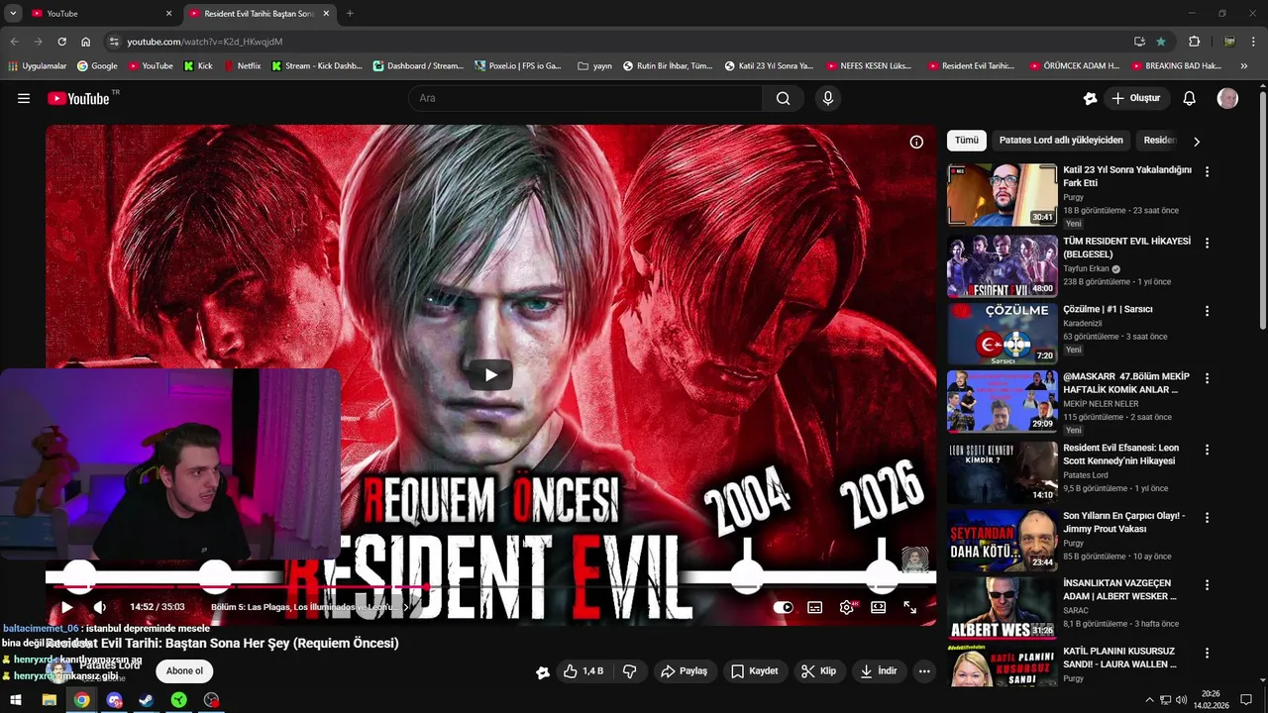
Task: Open File Explorer from taskbar
Action: [49, 700]
